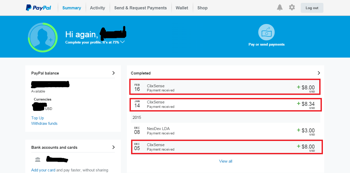350x173 pixels.
Task: Open Completed transactions arrow
Action: pyautogui.click(x=319, y=73)
